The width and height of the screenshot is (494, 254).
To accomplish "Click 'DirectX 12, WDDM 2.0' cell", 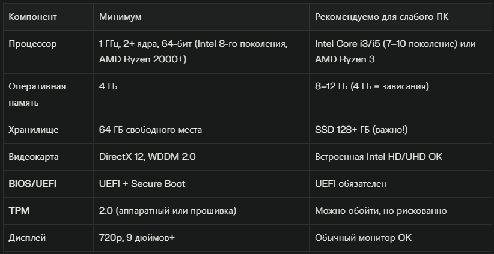I will click(x=147, y=157).
